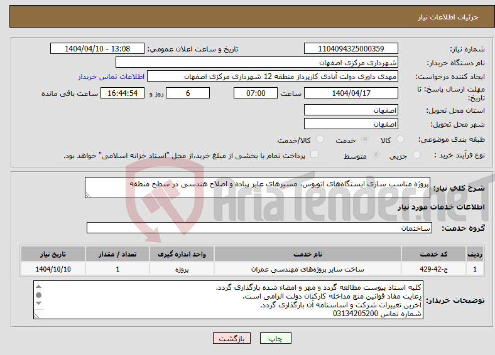The width and height of the screenshot is (495, 355).
Task: Click the بازگشت (back) button
Action: coord(232,338)
